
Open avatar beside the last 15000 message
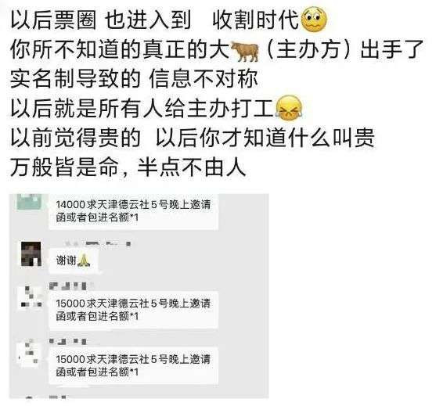pyautogui.click(x=29, y=354)
